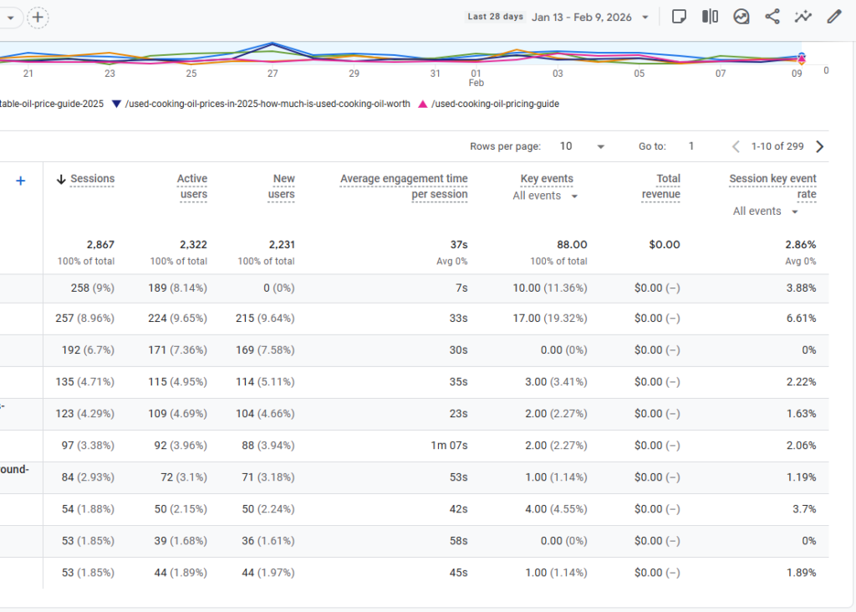Open the annotations note icon

click(x=679, y=17)
